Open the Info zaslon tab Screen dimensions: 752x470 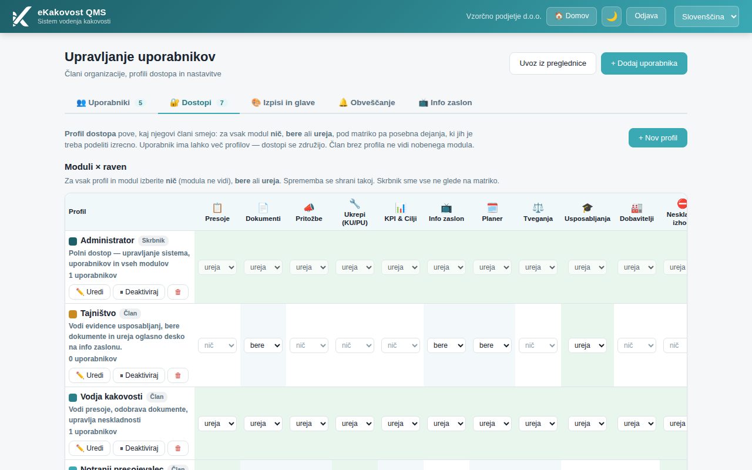point(445,102)
